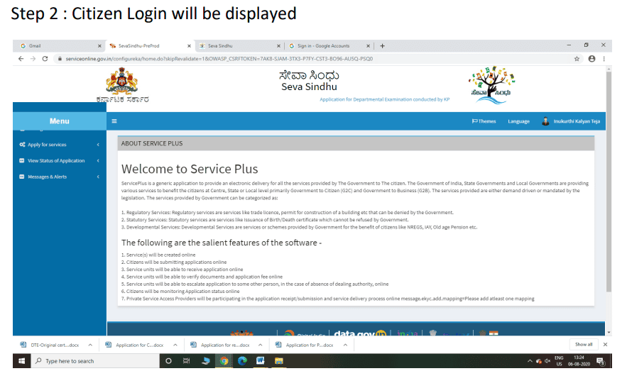
Task: Click Type here to search box
Action: 95,361
